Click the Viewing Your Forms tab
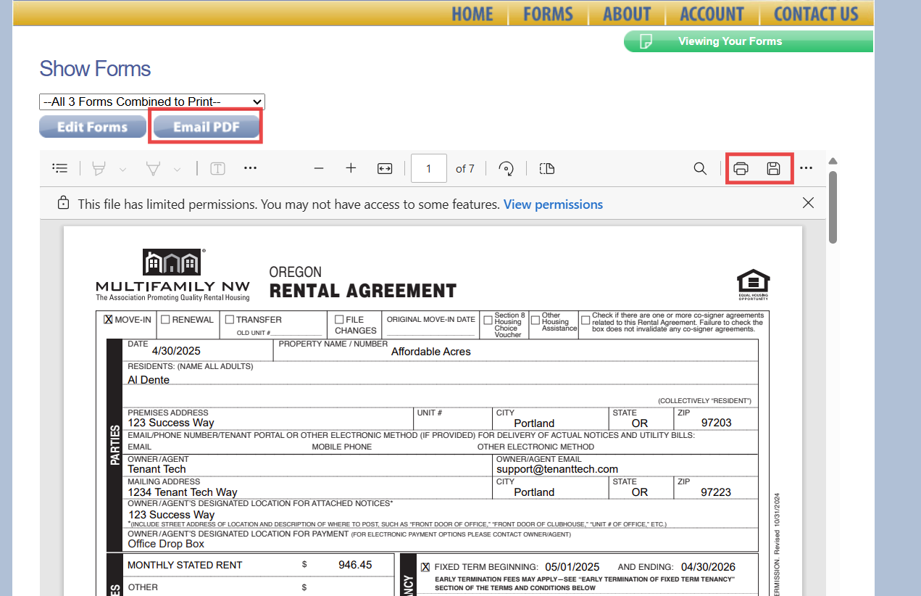The height and width of the screenshot is (596, 921). point(749,41)
